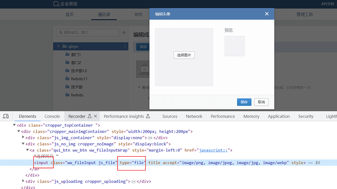Close the Recorder tab
Image resolution: width=337 pixels, height=189 pixels.
click(x=96, y=116)
